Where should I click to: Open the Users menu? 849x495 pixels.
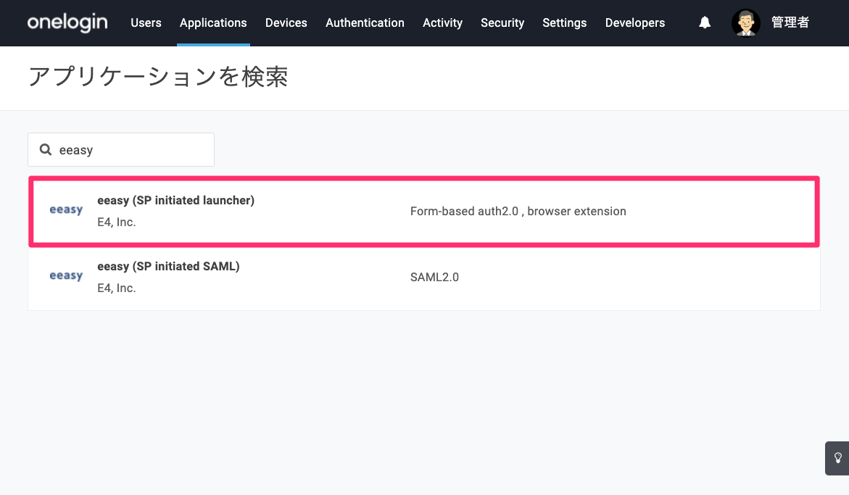pos(146,22)
